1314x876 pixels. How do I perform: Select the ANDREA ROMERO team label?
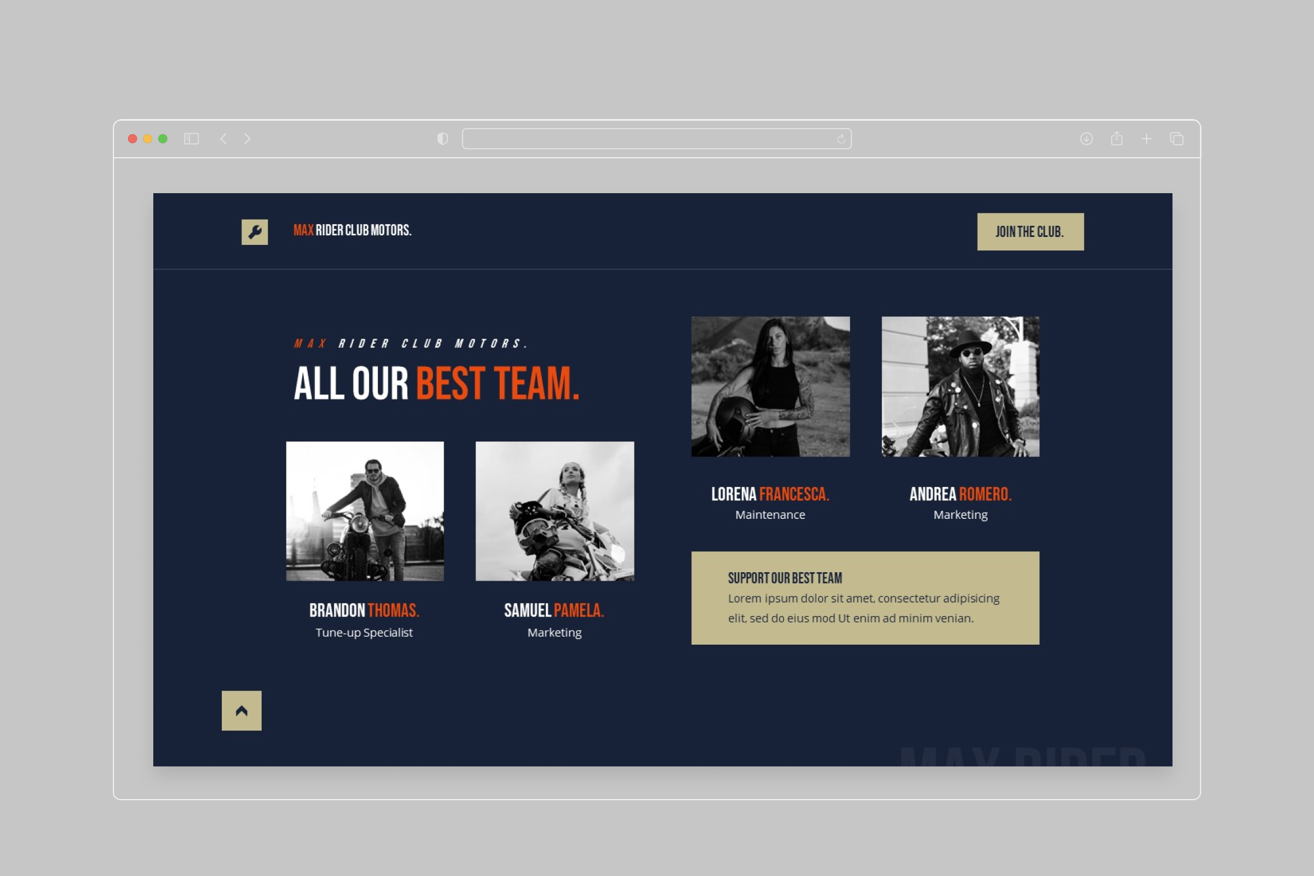(x=960, y=494)
